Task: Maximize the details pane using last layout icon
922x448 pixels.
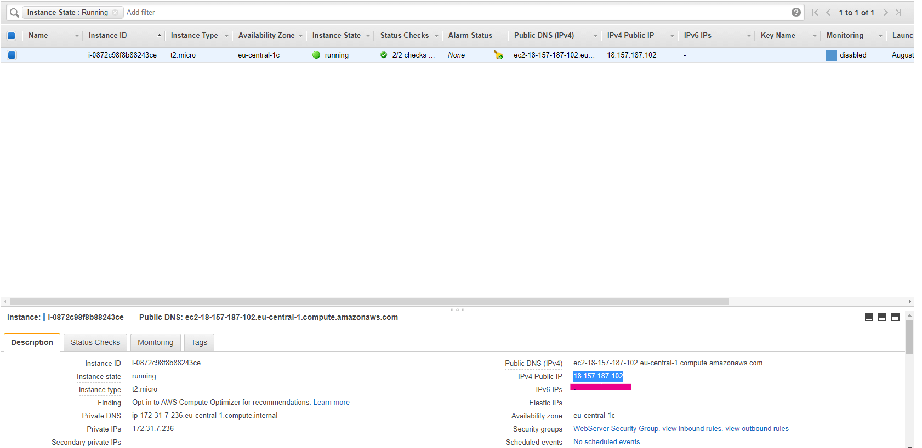Action: [x=895, y=317]
